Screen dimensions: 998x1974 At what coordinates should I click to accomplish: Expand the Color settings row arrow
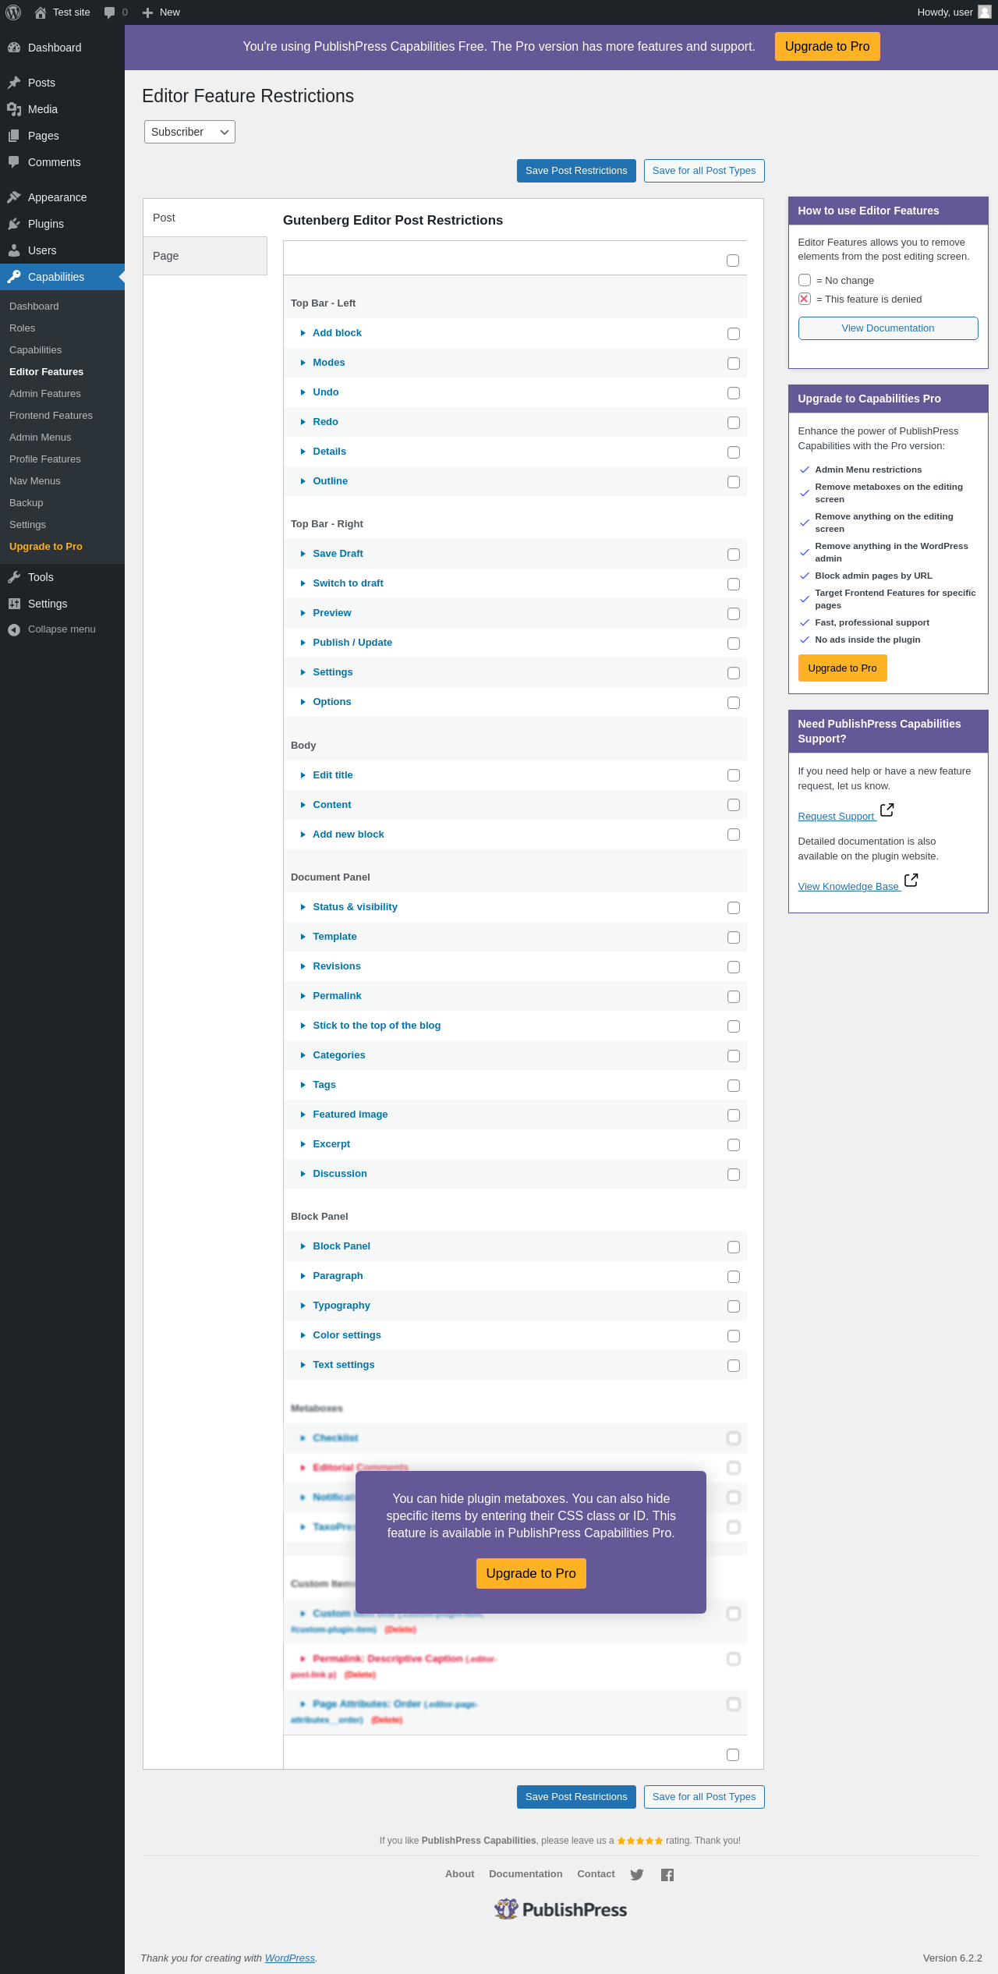(303, 1335)
